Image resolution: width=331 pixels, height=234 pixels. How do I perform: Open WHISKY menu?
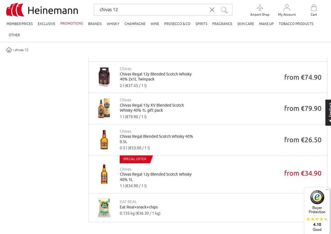coord(113,24)
